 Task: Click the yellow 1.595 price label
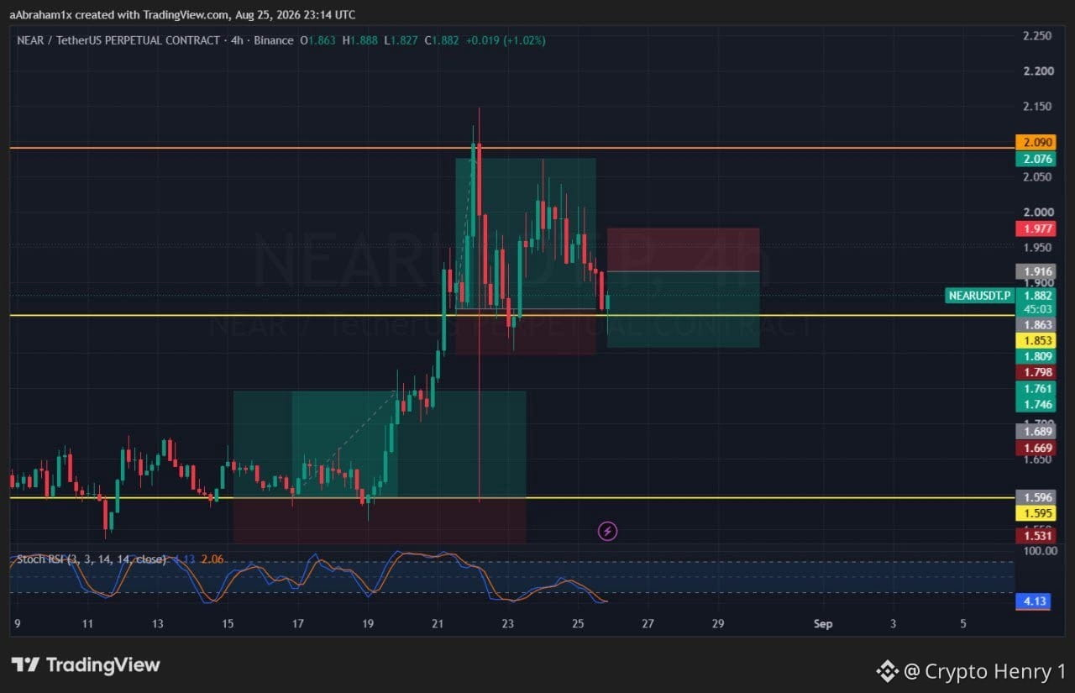[1034, 513]
